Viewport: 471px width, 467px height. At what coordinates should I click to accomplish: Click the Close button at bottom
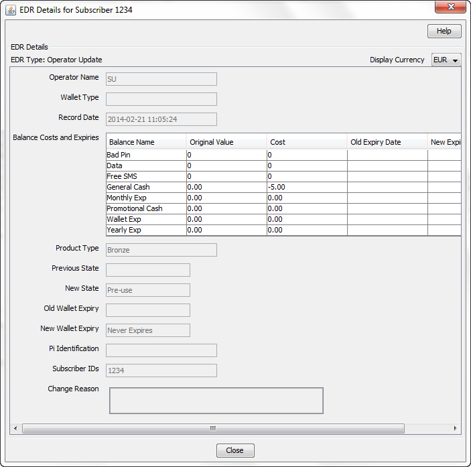(235, 450)
